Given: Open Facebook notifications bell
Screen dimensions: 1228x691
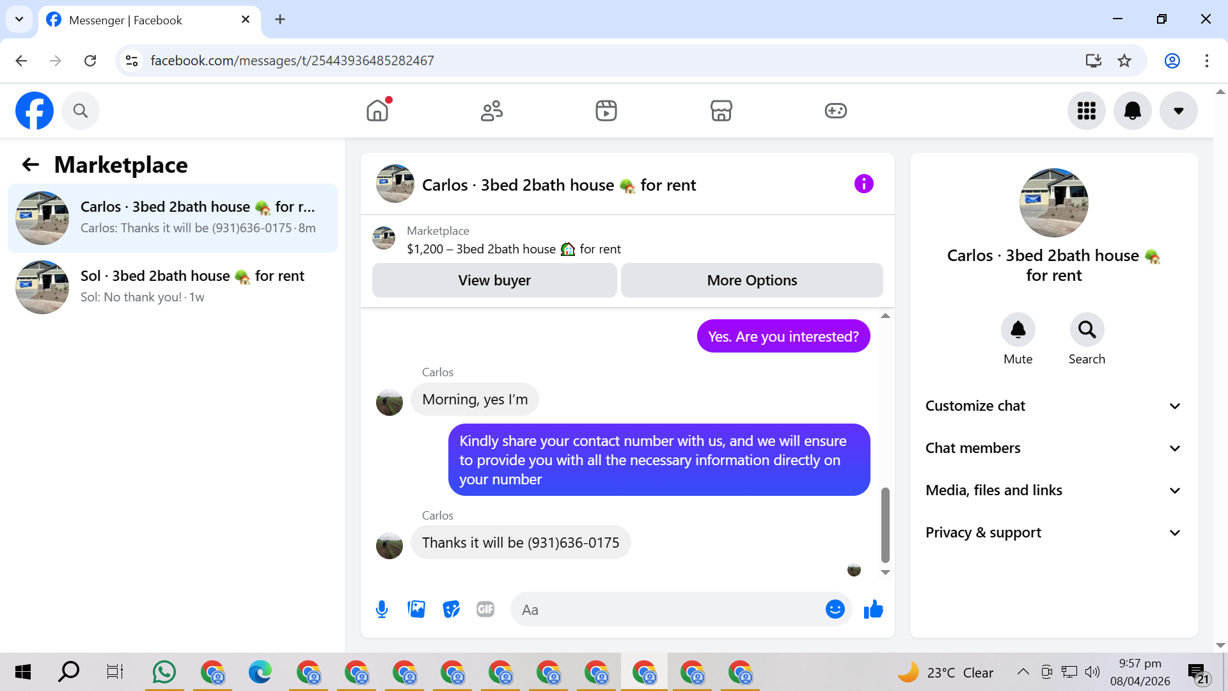Looking at the screenshot, I should click(x=1132, y=111).
